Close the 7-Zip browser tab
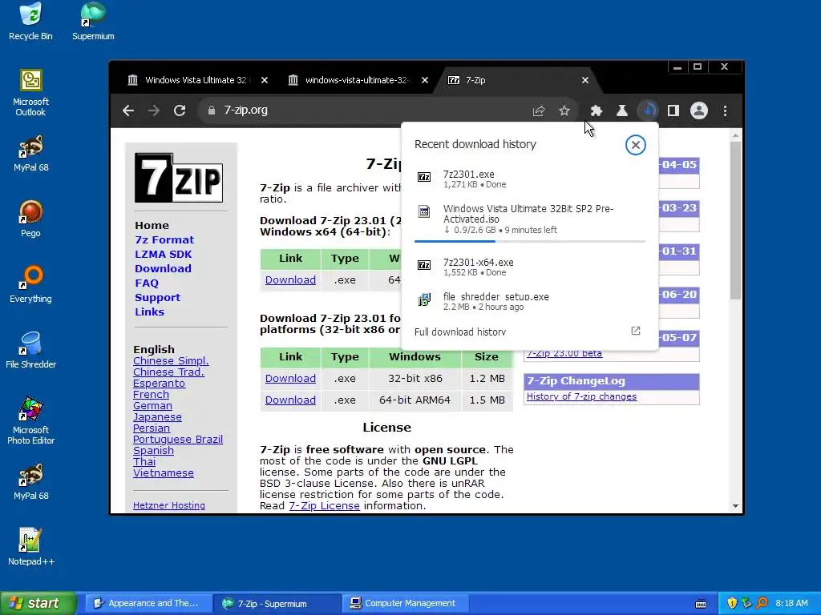The height and width of the screenshot is (615, 821). coord(584,80)
